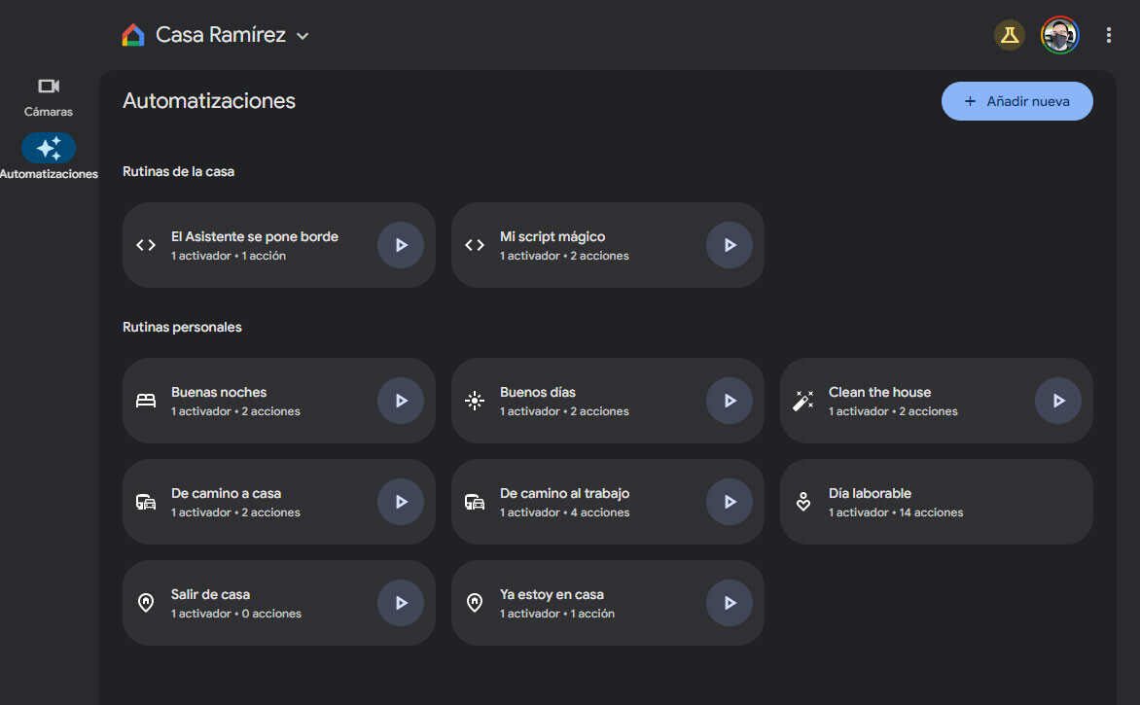This screenshot has width=1140, height=705.
Task: Click the sun icon on Buenos días routine
Action: (x=474, y=400)
